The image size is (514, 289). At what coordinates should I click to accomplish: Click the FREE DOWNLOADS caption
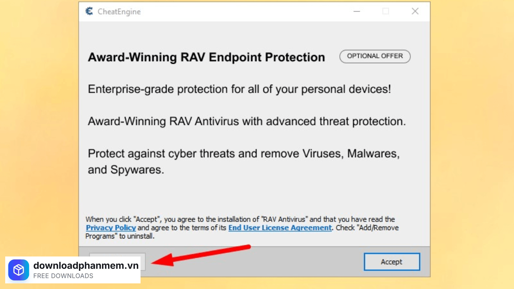(63, 276)
